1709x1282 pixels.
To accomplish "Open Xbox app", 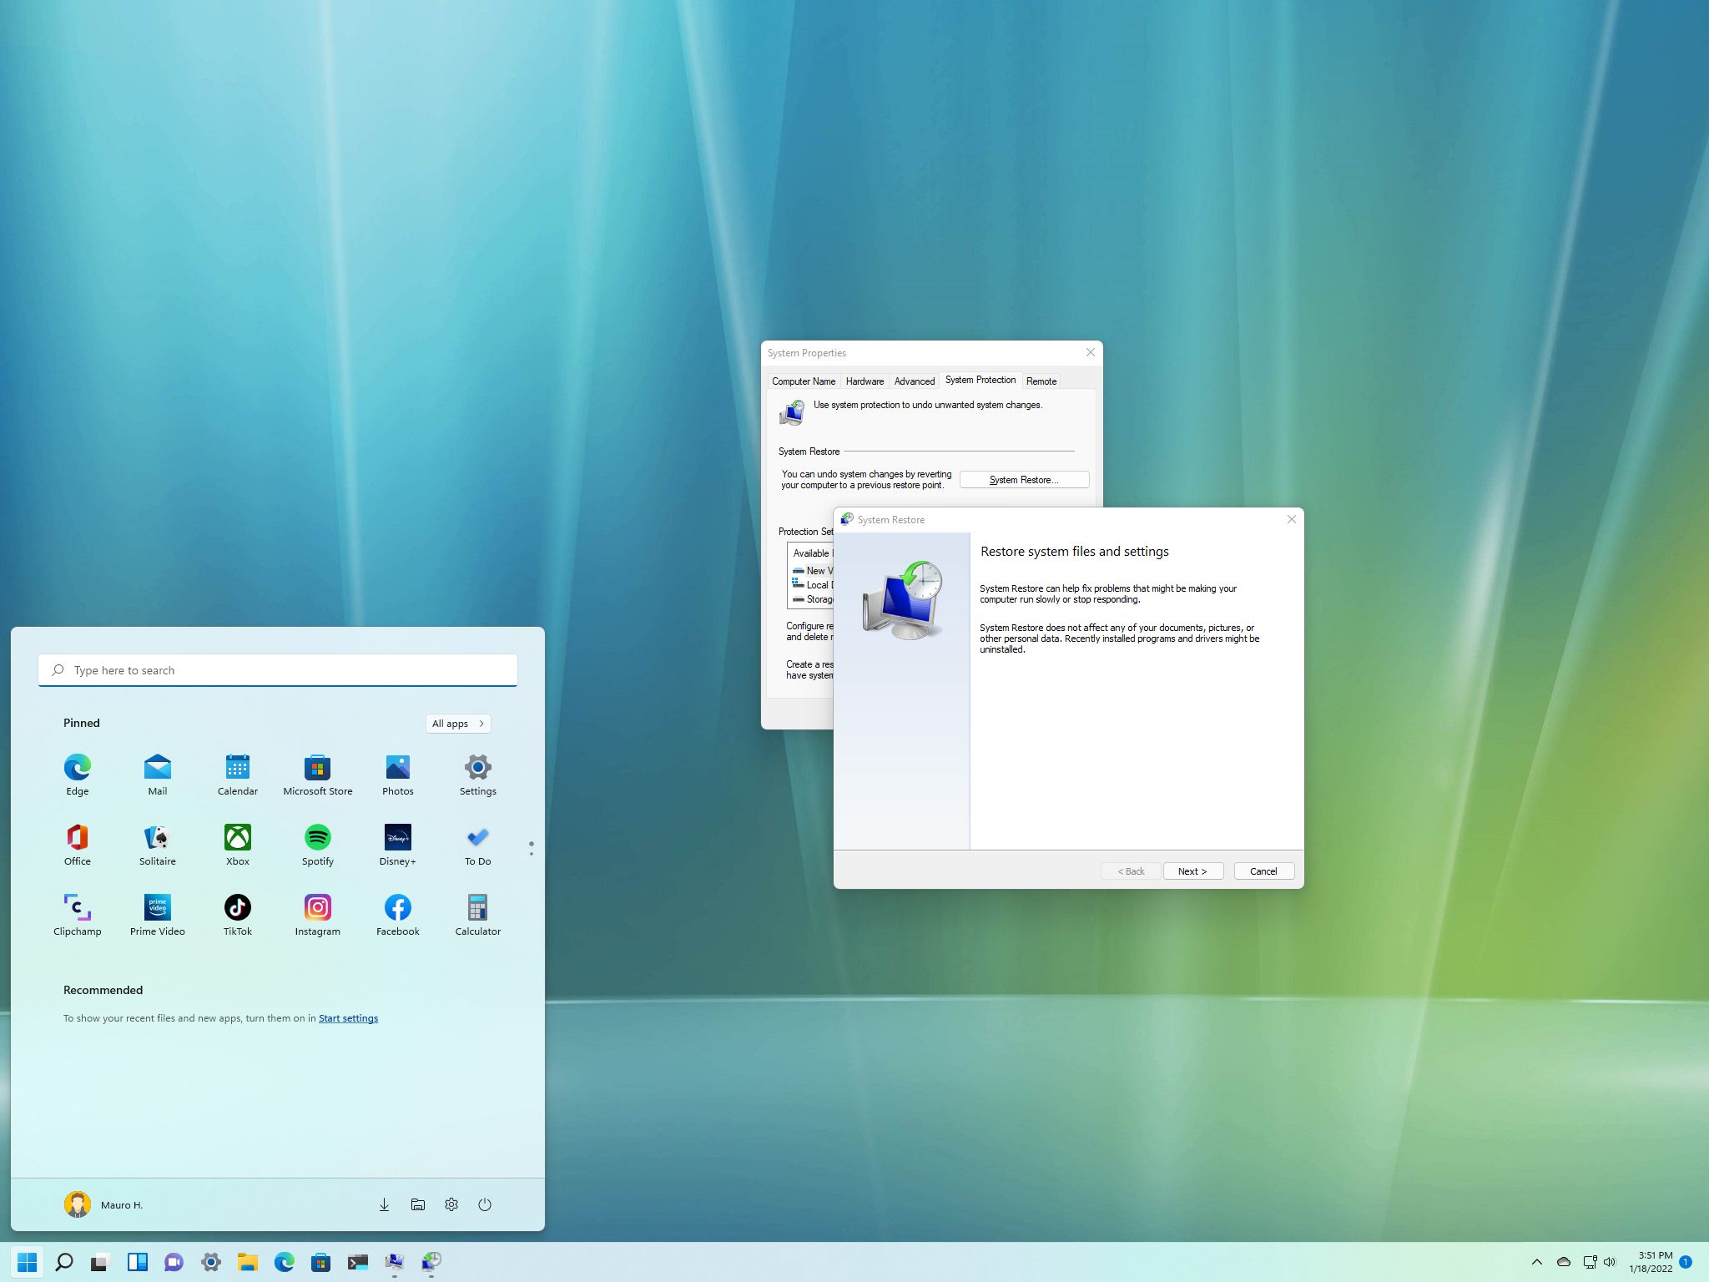I will [x=238, y=836].
